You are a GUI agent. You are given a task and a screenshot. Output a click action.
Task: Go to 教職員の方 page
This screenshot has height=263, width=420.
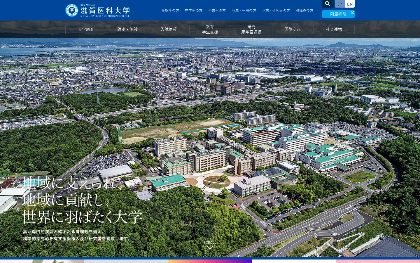pyautogui.click(x=304, y=11)
